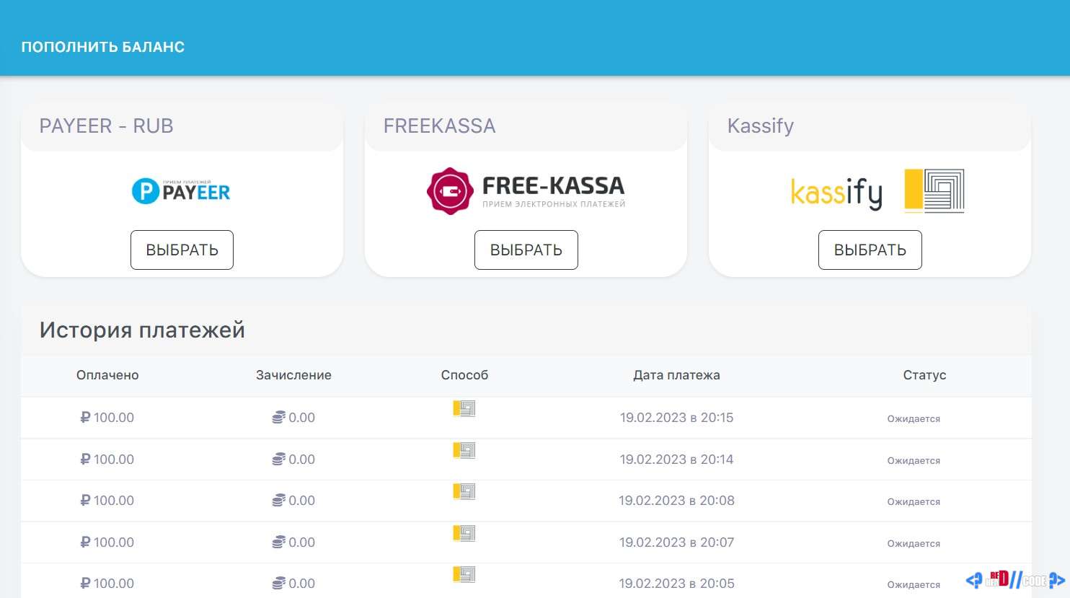Click the Способ column header
Image resolution: width=1070 pixels, height=598 pixels.
[464, 375]
